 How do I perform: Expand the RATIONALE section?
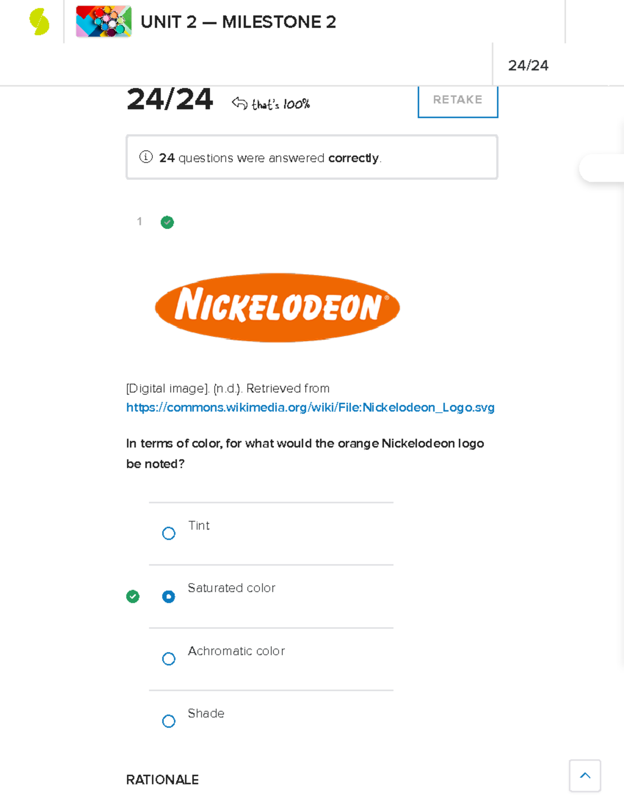(162, 779)
